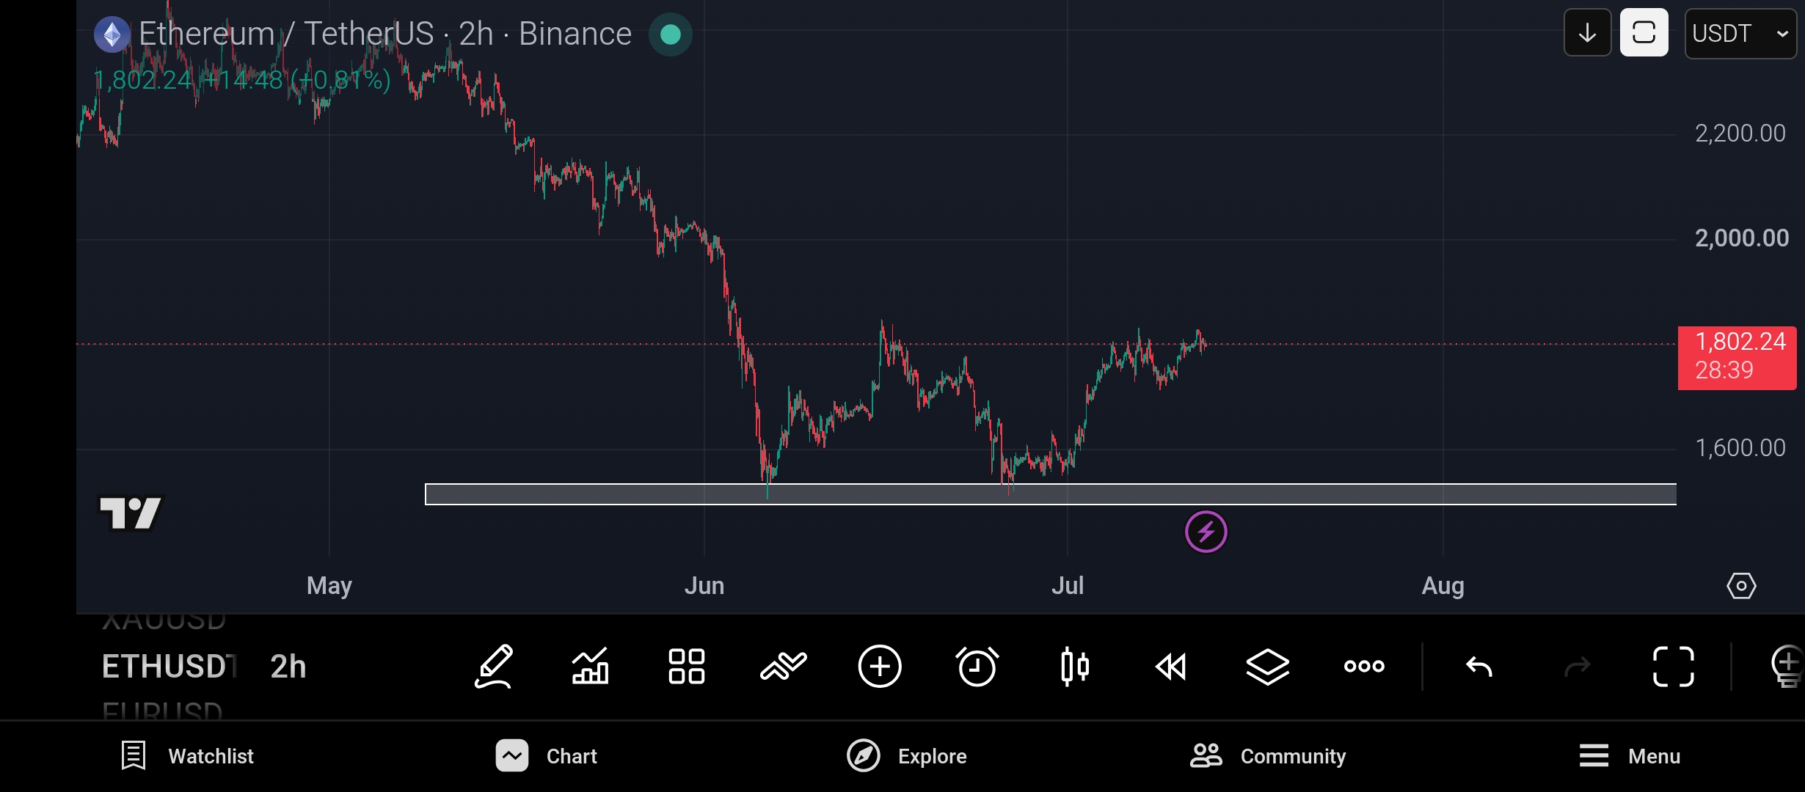Open more tools three-circles icon
Viewport: 1805px width, 792px height.
[1364, 667]
